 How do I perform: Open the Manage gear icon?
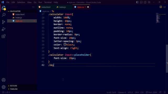(3, 87)
